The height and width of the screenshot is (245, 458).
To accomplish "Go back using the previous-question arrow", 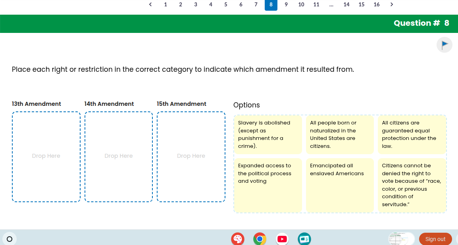I will 150,4.
